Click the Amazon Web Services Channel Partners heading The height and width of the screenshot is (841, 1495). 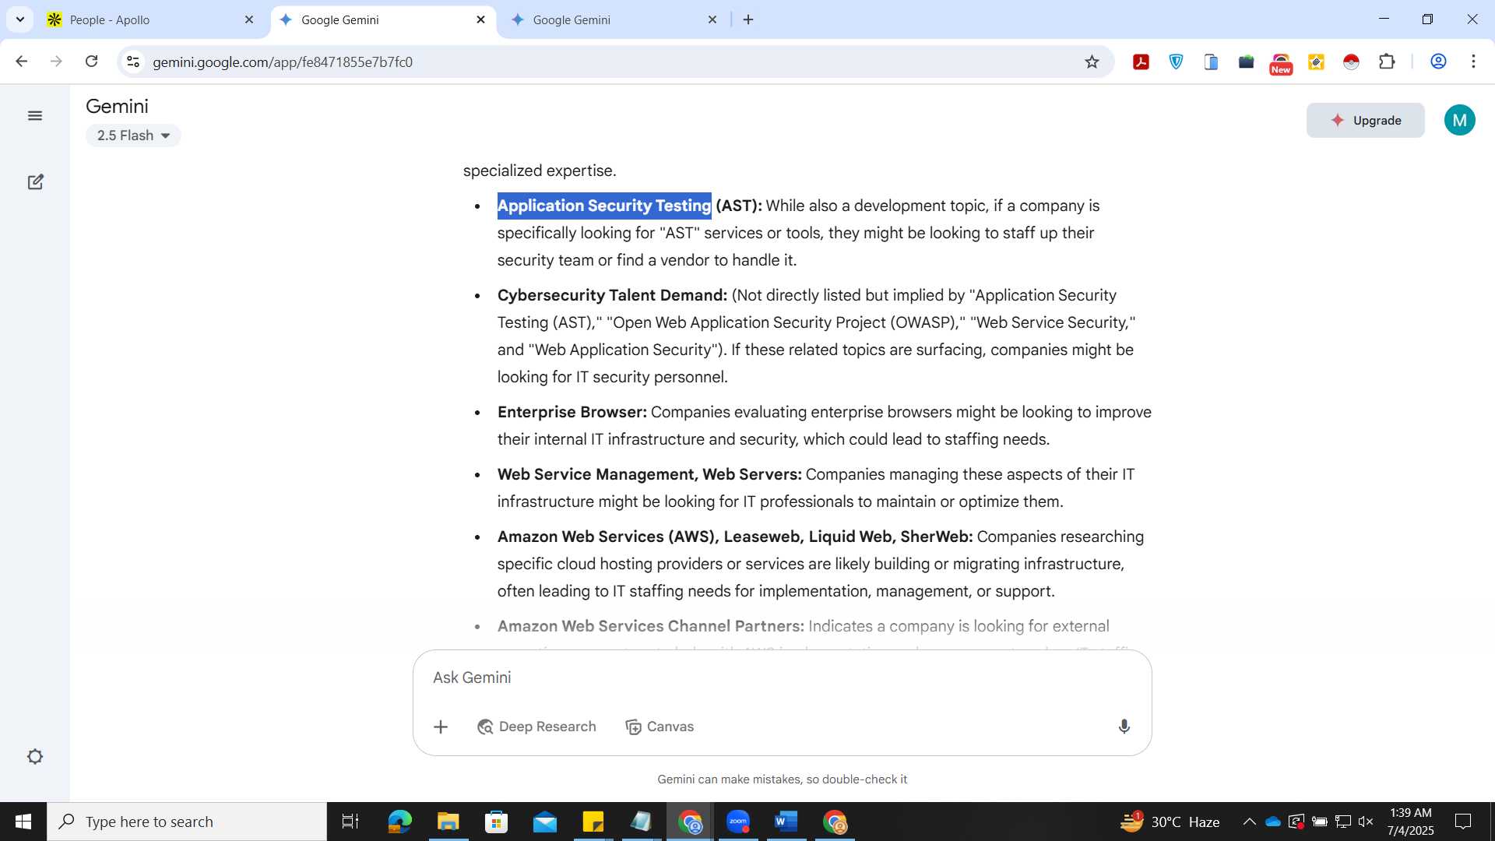(x=651, y=626)
